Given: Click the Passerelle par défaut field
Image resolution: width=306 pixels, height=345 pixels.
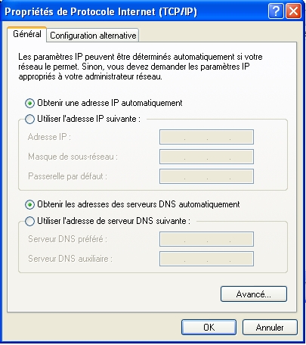Looking at the screenshot, I should coord(206,176).
